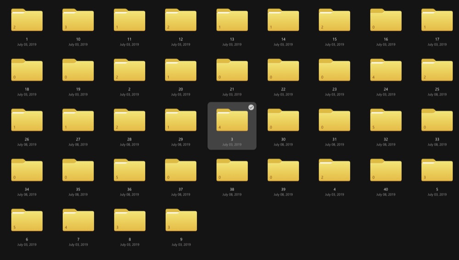Click the date text under folder 1

(27, 45)
